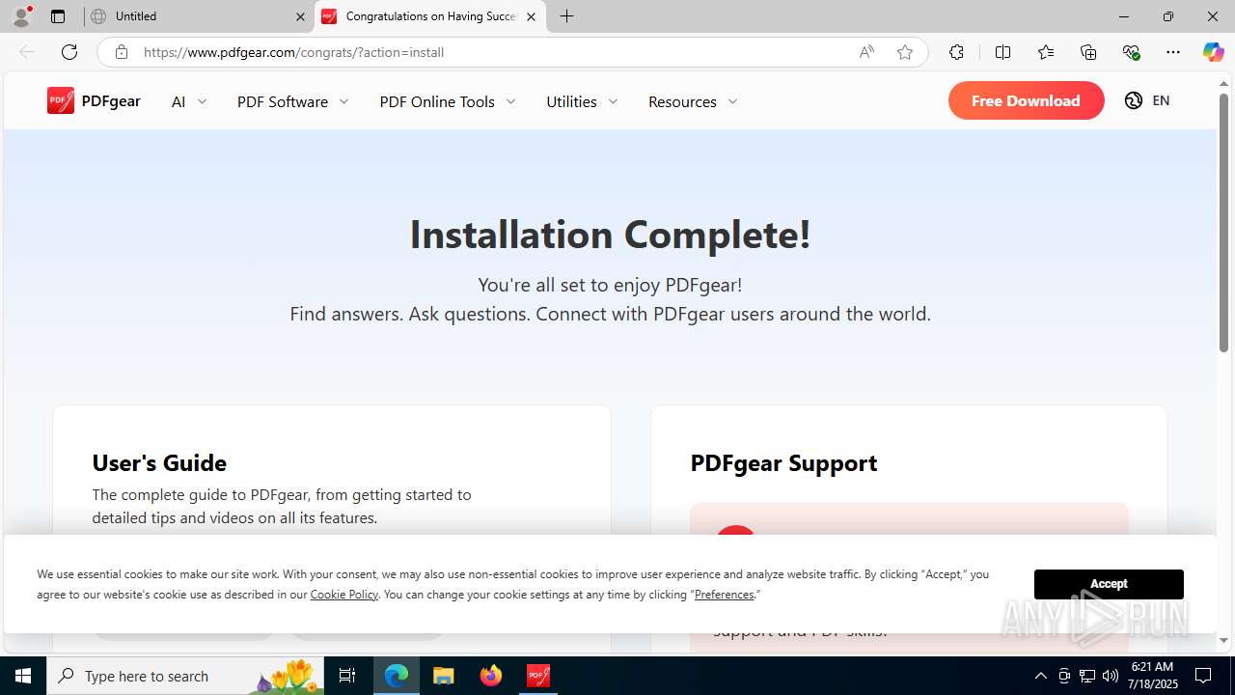Viewport: 1235px width, 695px height.
Task: Launch Firefox from the taskbar
Action: pyautogui.click(x=491, y=676)
